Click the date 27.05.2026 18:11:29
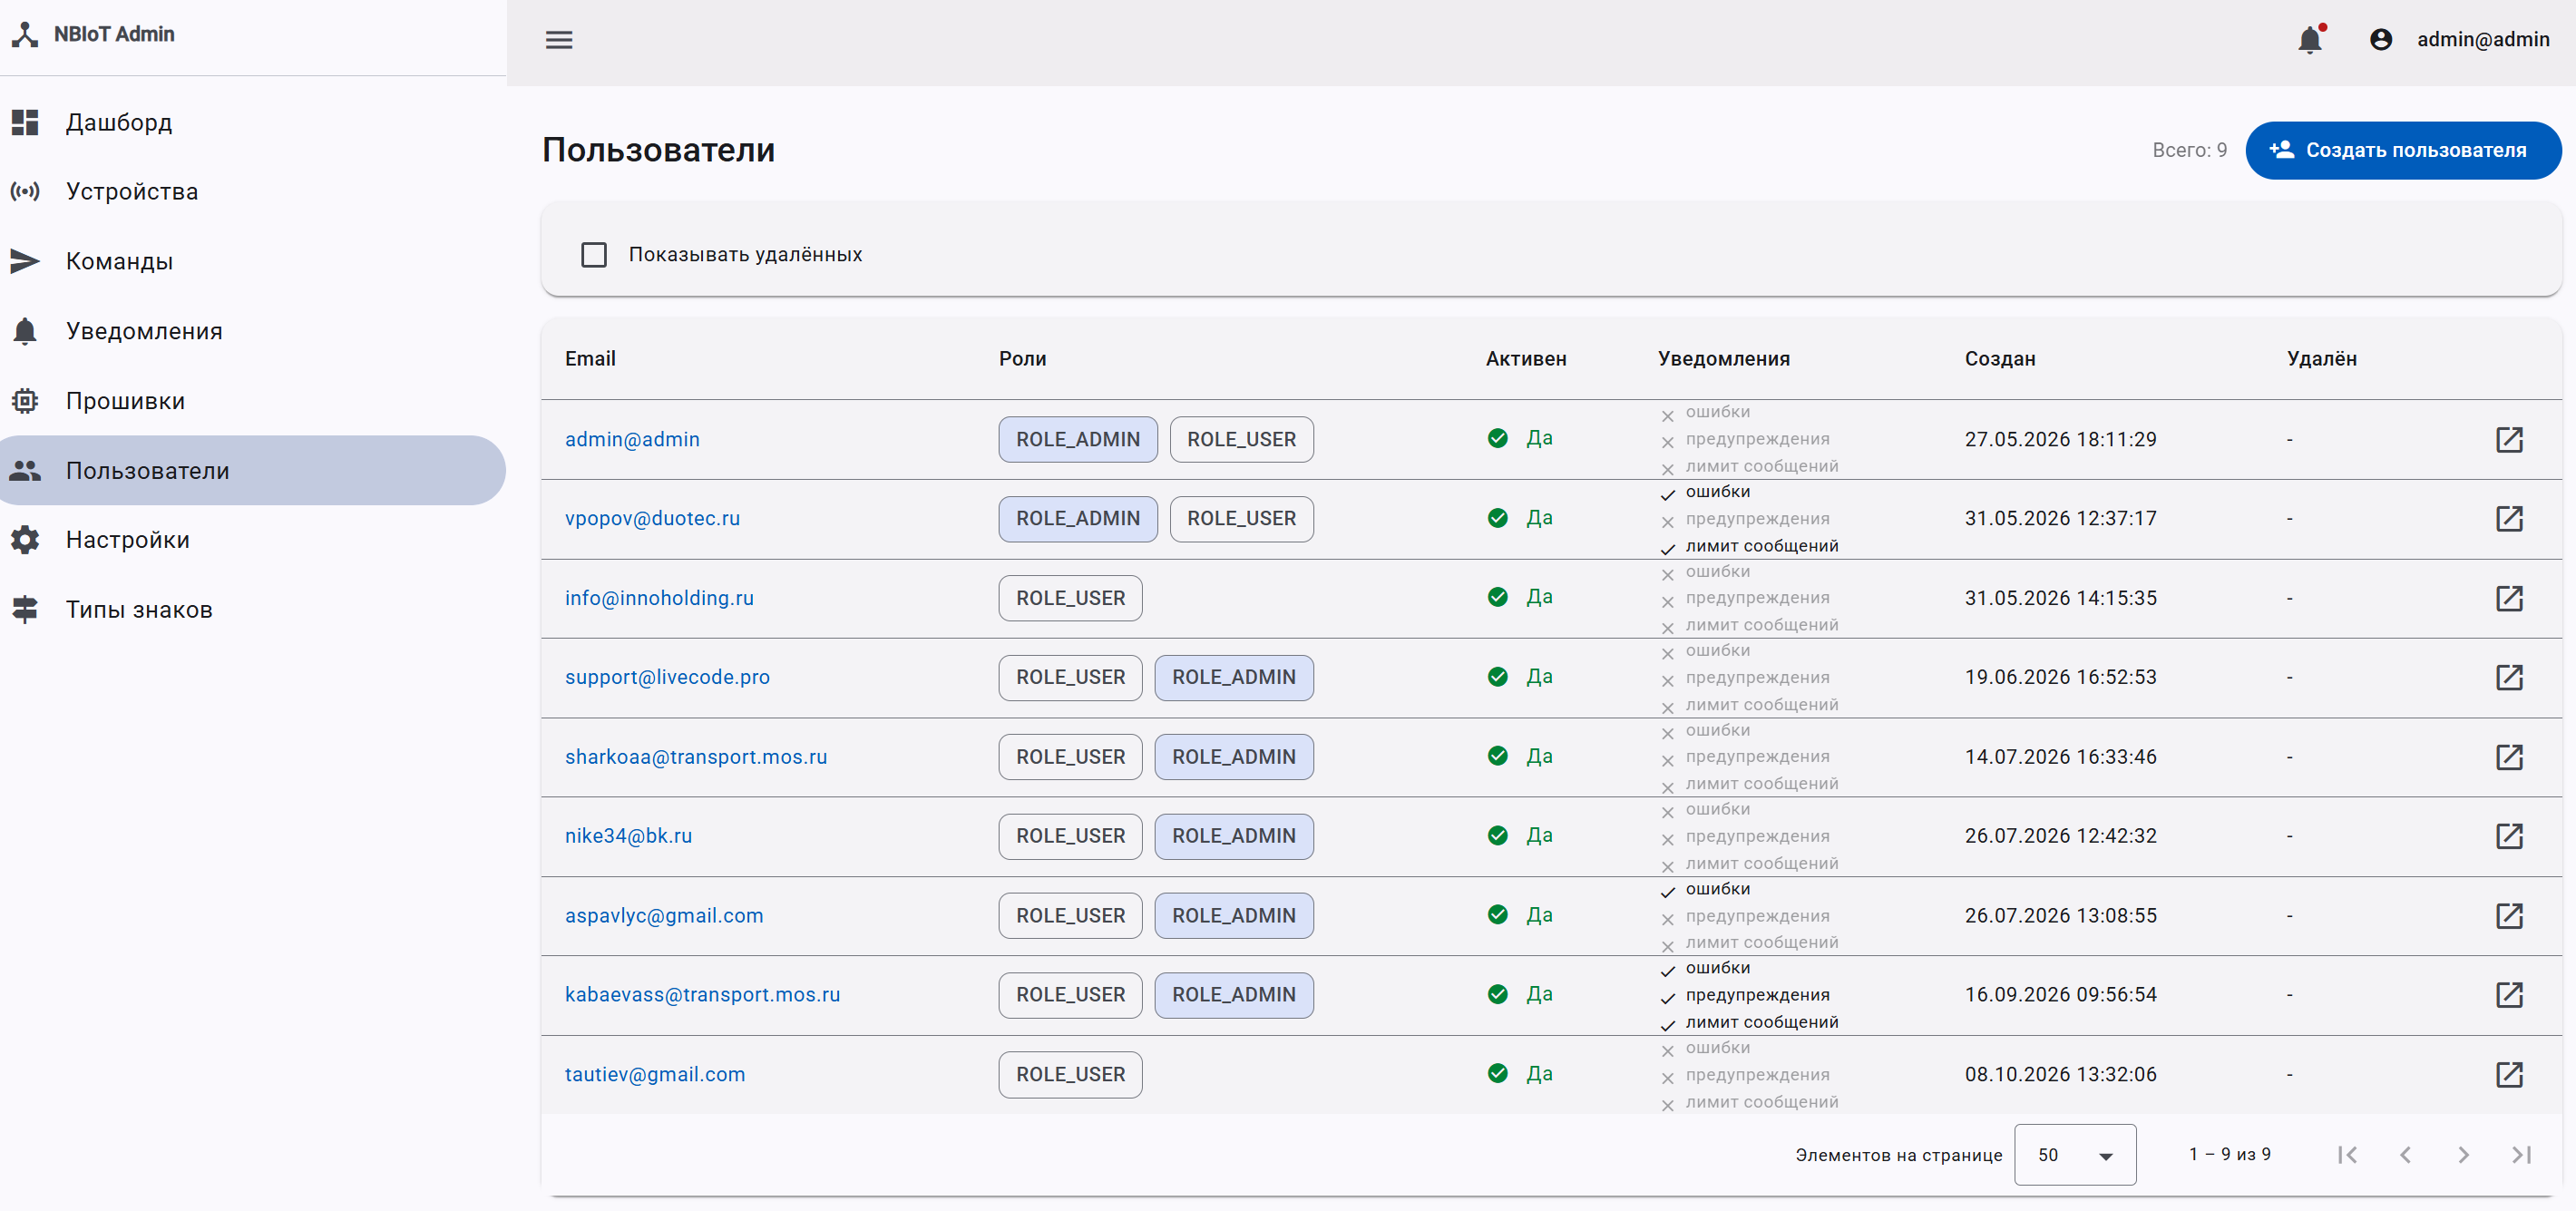Image resolution: width=2576 pixels, height=1211 pixels. pos(2060,439)
